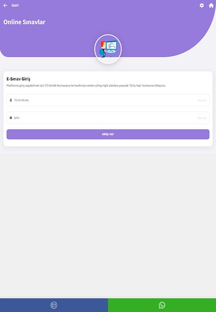Focus the TC Kimlik No field
Image resolution: width=216 pixels, height=312 pixels.
[108, 100]
